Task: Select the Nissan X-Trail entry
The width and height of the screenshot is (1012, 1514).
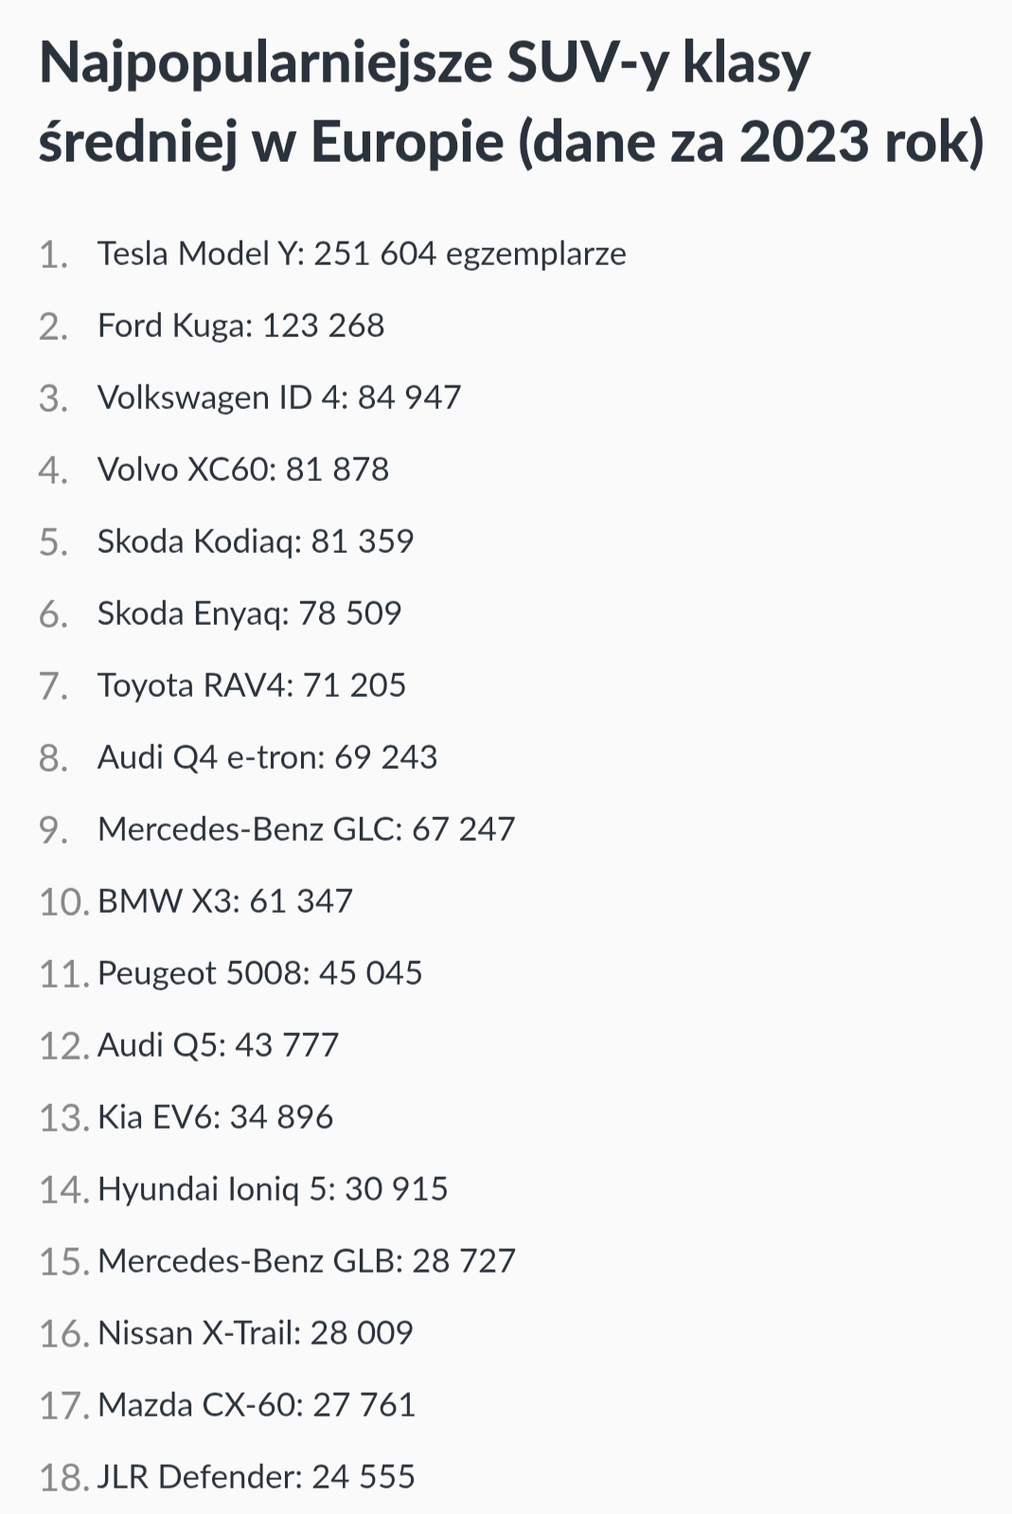Action: 255,1333
